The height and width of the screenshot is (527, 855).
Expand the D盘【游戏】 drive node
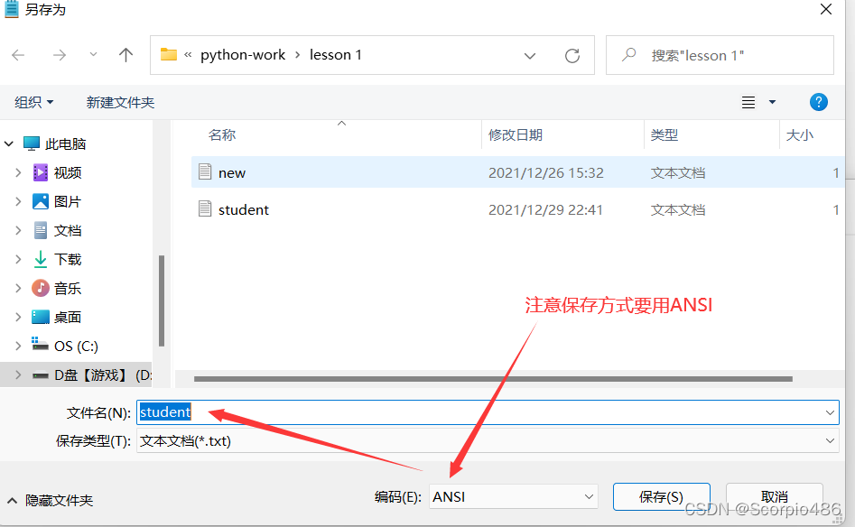tap(18, 375)
